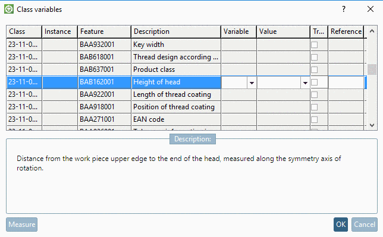Click the Description column header
Viewport: 383px width, 237px height.
click(x=176, y=31)
